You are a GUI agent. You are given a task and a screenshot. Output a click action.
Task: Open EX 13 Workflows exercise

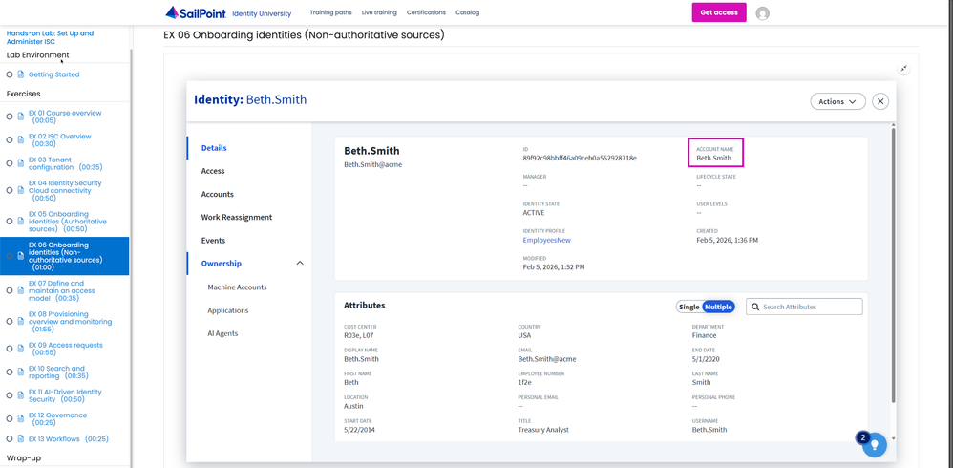[68, 438]
